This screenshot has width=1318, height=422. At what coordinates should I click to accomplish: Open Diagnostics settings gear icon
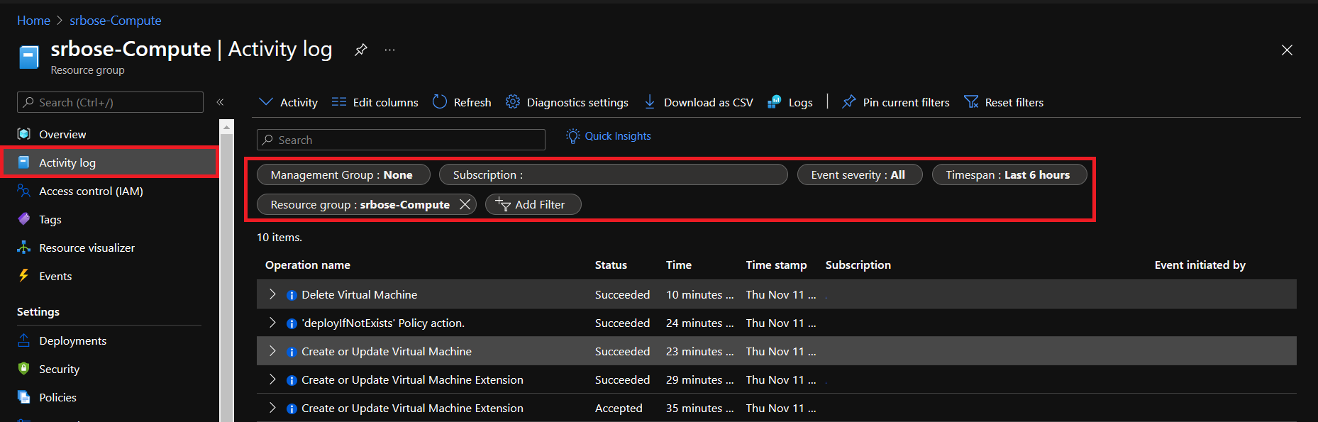(x=513, y=102)
